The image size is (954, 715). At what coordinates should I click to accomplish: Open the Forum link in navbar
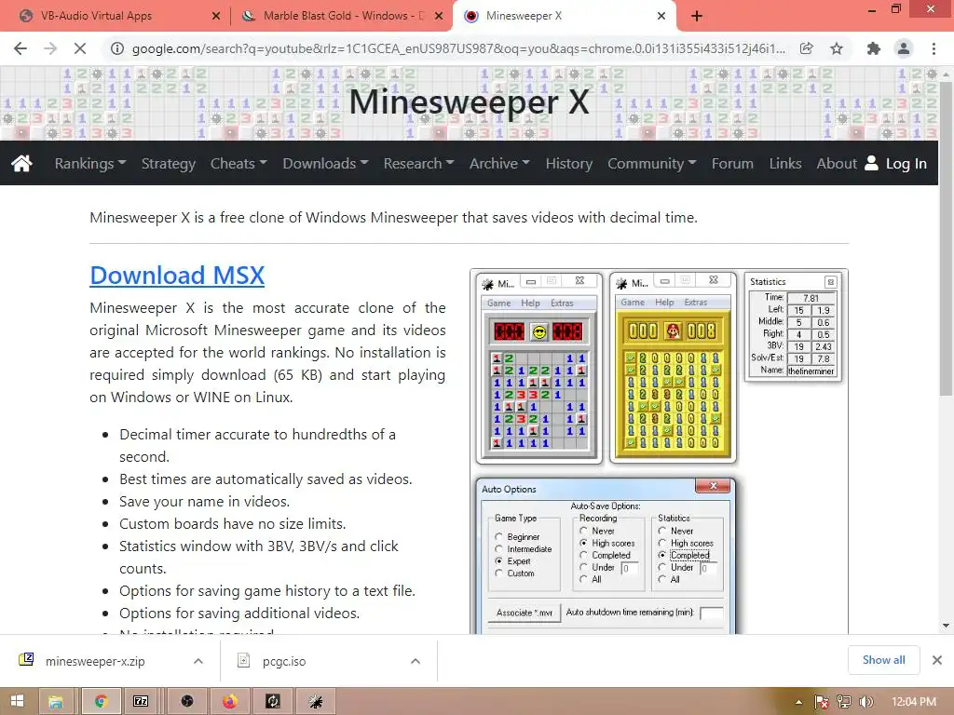[x=732, y=164]
